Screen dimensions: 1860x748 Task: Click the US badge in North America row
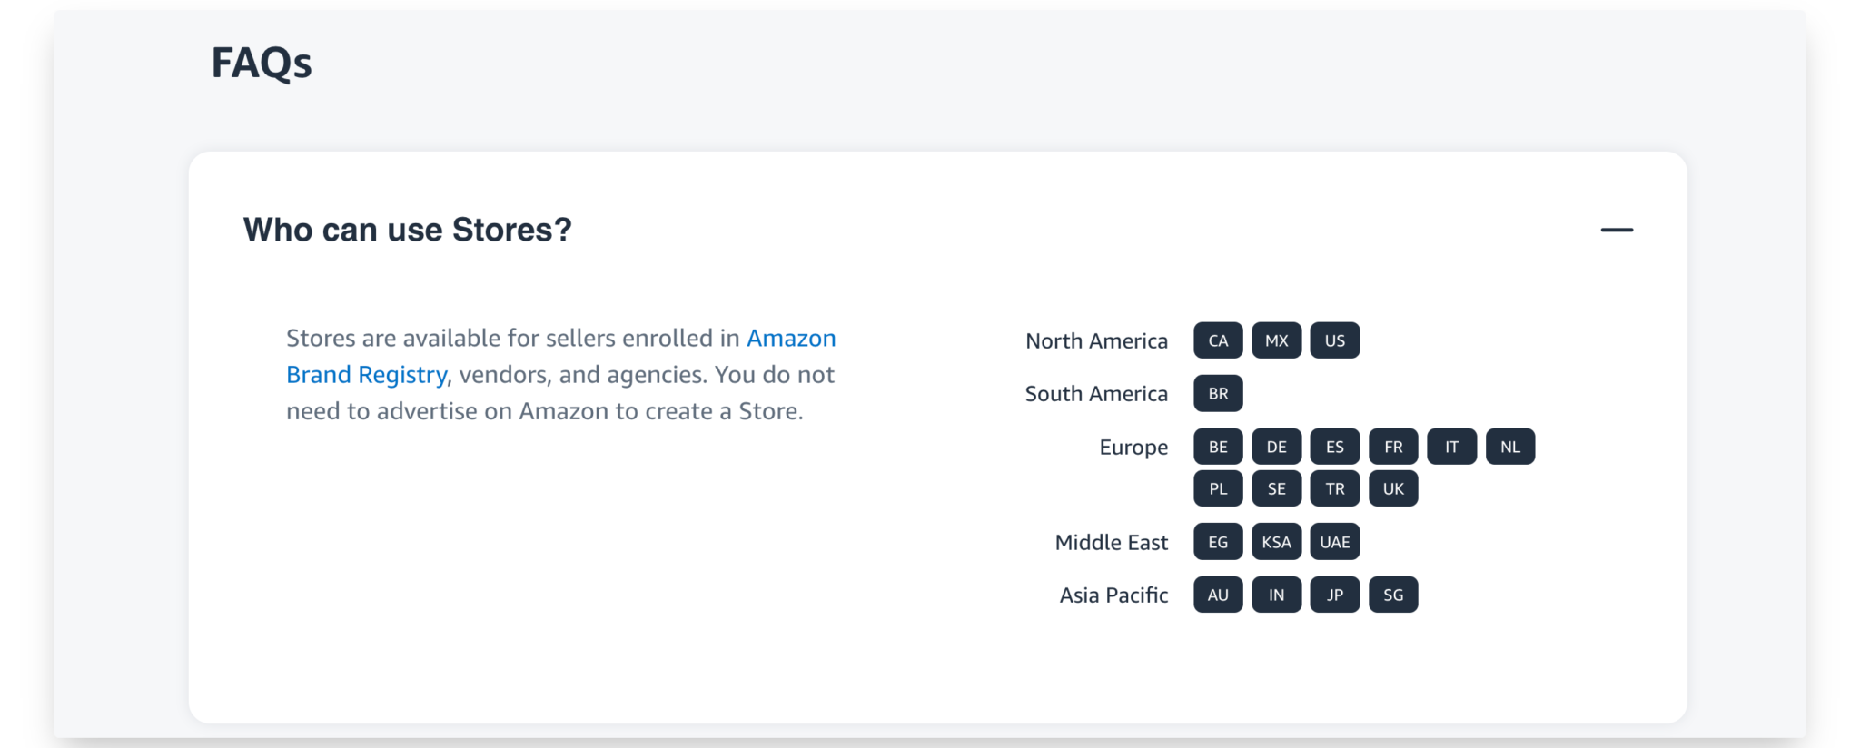[x=1334, y=340]
